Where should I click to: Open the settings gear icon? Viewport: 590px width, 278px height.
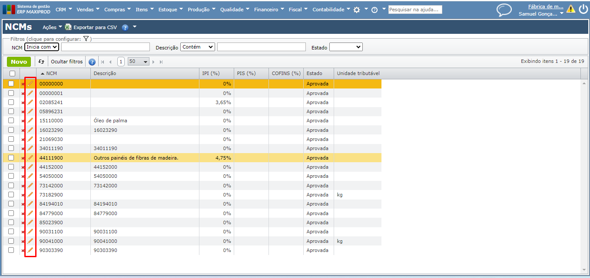click(x=357, y=10)
